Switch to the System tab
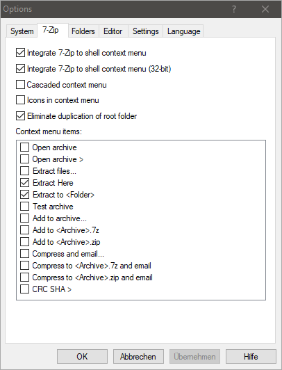282x370 pixels. point(22,31)
